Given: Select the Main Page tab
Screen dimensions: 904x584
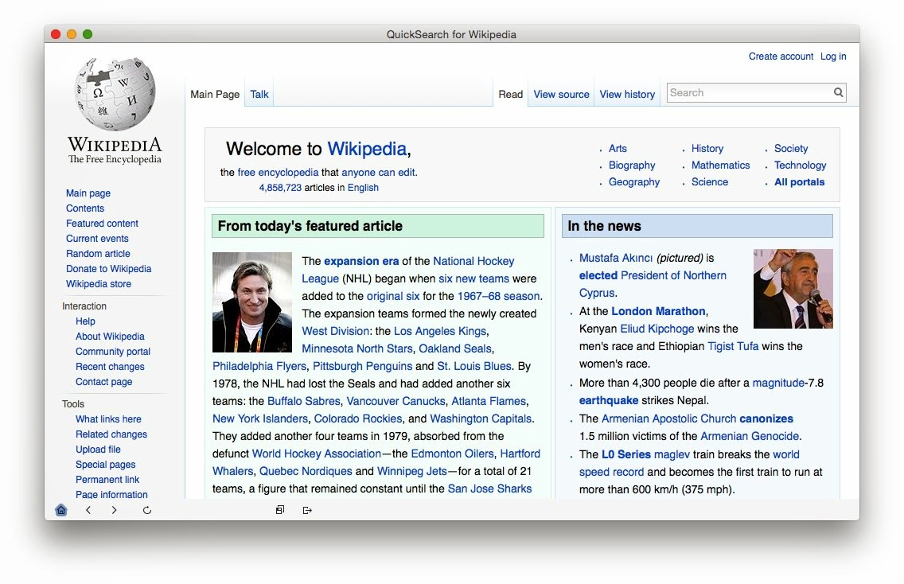Looking at the screenshot, I should click(215, 94).
